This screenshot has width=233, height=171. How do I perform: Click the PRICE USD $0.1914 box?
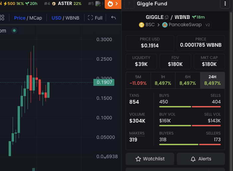coord(150,43)
